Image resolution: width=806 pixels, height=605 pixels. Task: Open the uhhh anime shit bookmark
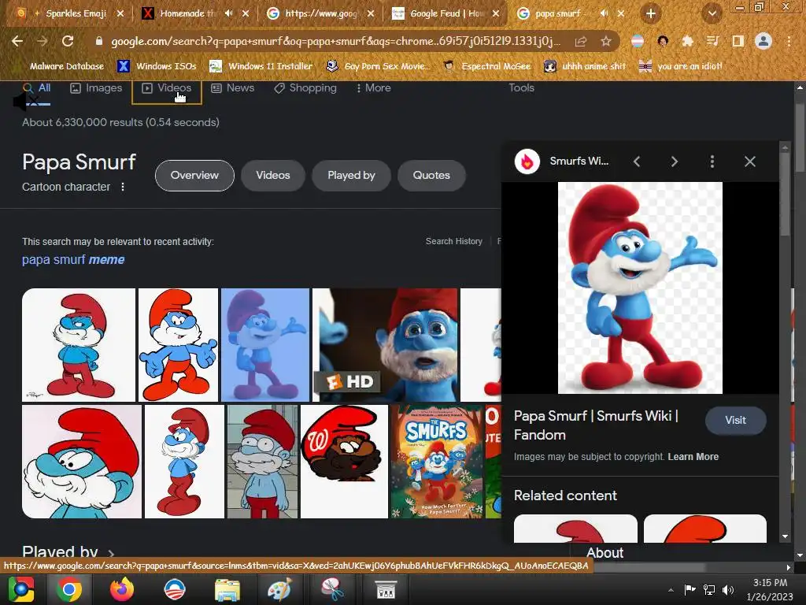[586, 66]
